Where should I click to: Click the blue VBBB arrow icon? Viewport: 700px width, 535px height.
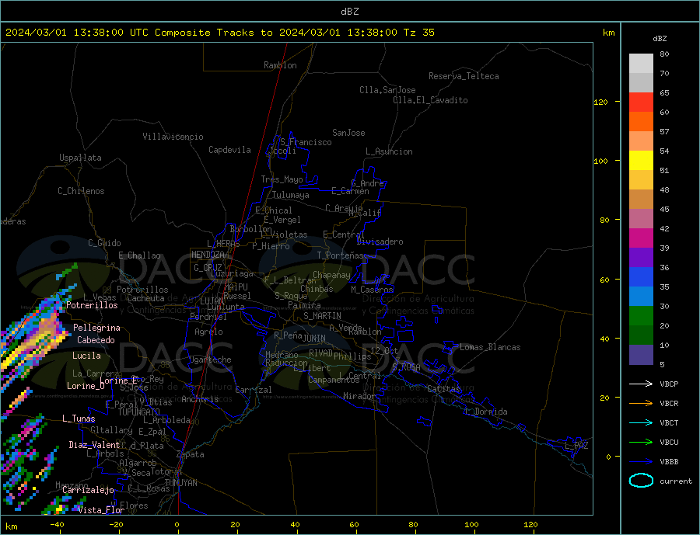(x=641, y=461)
